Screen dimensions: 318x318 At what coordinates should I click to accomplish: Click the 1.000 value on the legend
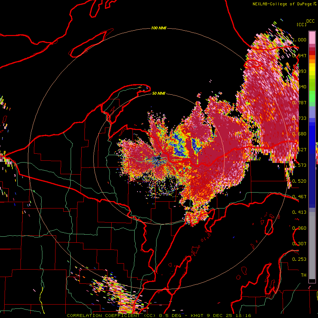coord(299,40)
